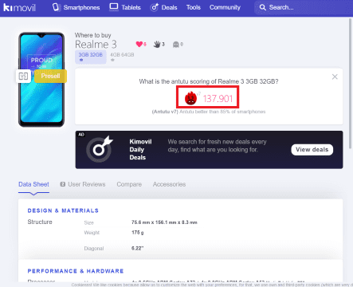This screenshot has height=287, width=353.
Task: Click the AD label on banner
Action: (x=81, y=135)
